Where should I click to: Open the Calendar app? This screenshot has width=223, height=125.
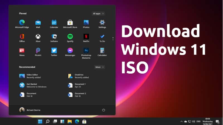(x=54, y=24)
